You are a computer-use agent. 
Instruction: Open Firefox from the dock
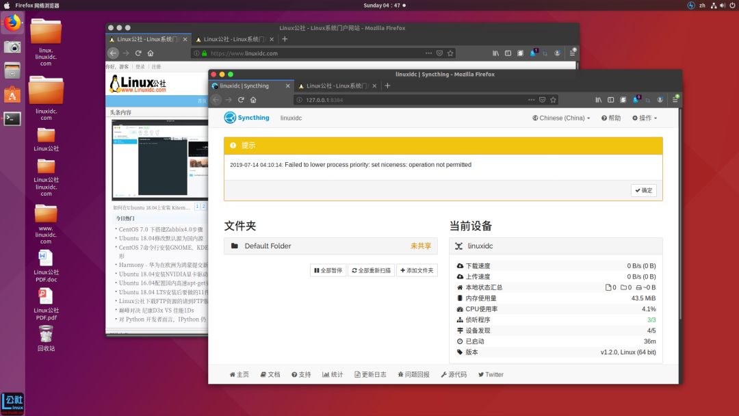pos(12,22)
